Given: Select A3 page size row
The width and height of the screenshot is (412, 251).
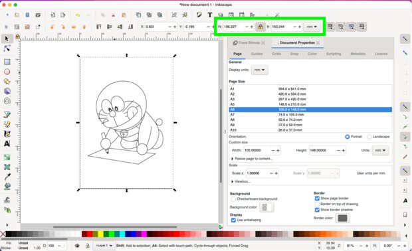Looking at the screenshot, I should coord(310,99).
